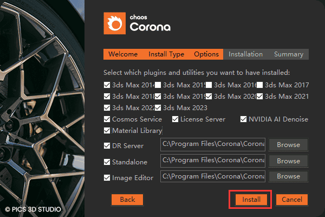Toggle the Standalone checkbox
Screen dimensions: 325x217
[x=107, y=162]
